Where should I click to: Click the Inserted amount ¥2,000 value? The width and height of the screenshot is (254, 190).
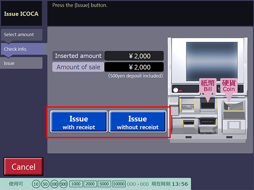(x=134, y=56)
